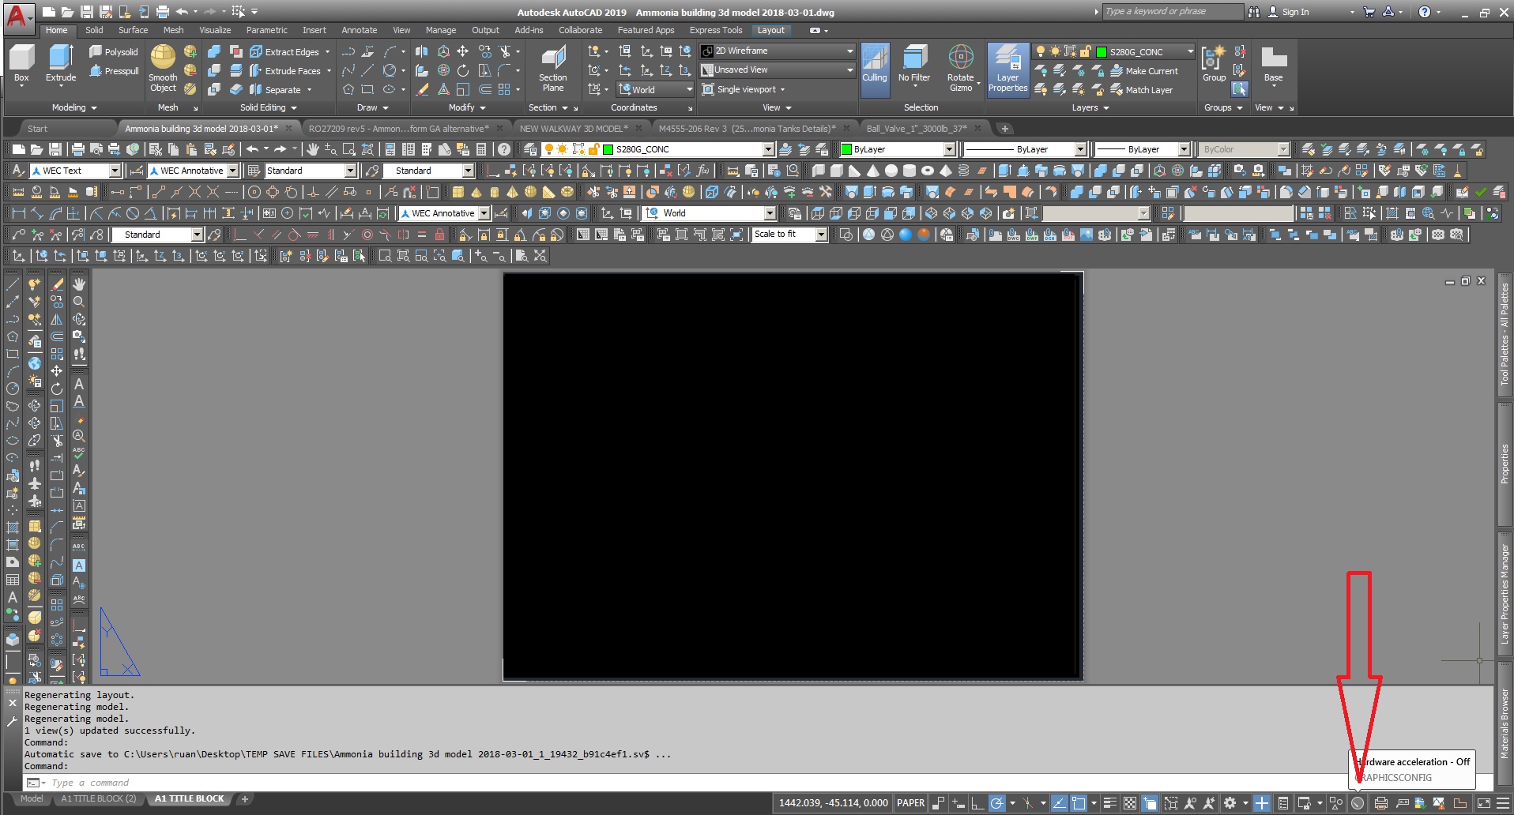
Task: Click the Layer Properties button
Action: (x=1008, y=69)
